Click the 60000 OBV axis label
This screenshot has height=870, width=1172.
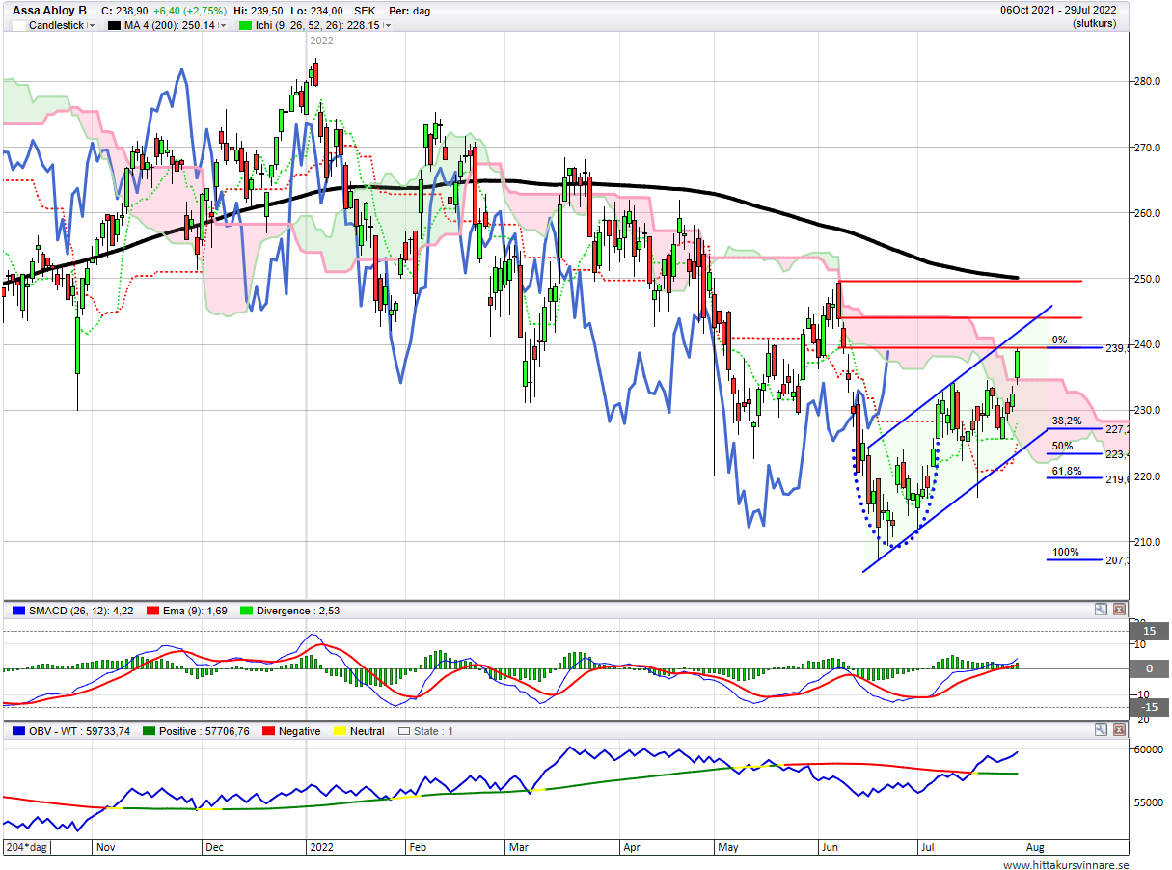pos(1148,749)
